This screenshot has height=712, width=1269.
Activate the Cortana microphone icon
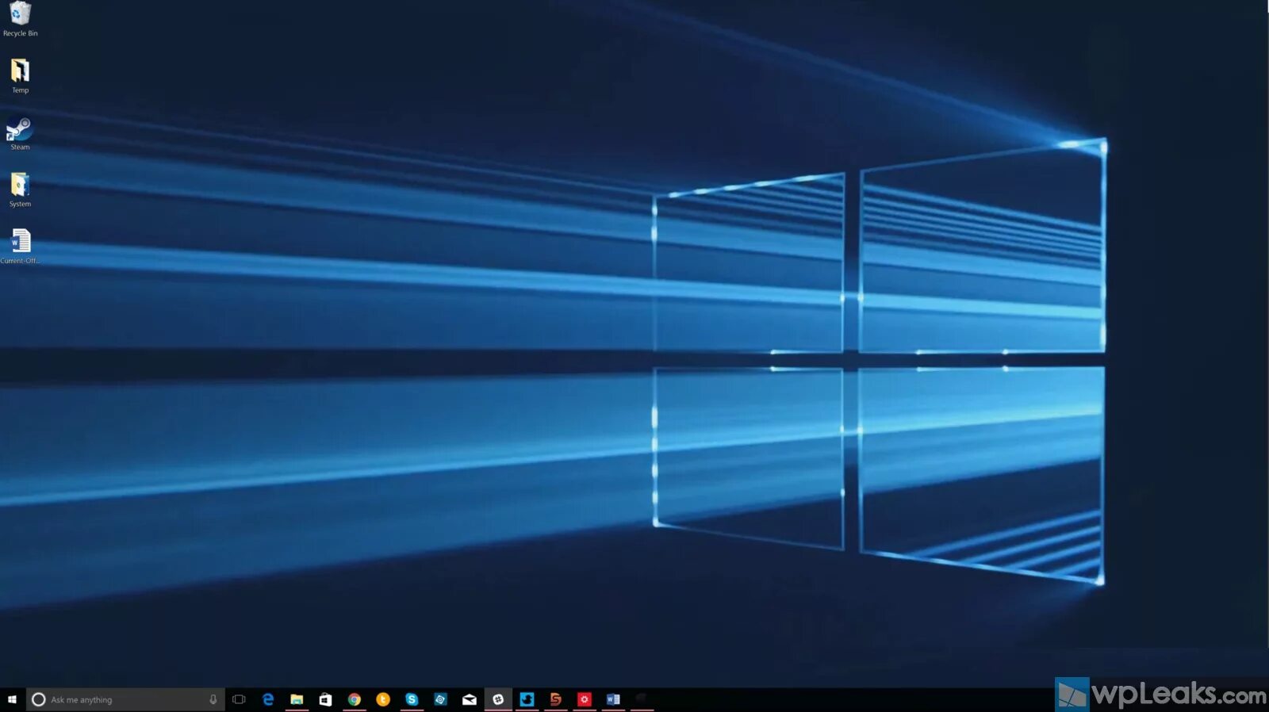point(213,699)
